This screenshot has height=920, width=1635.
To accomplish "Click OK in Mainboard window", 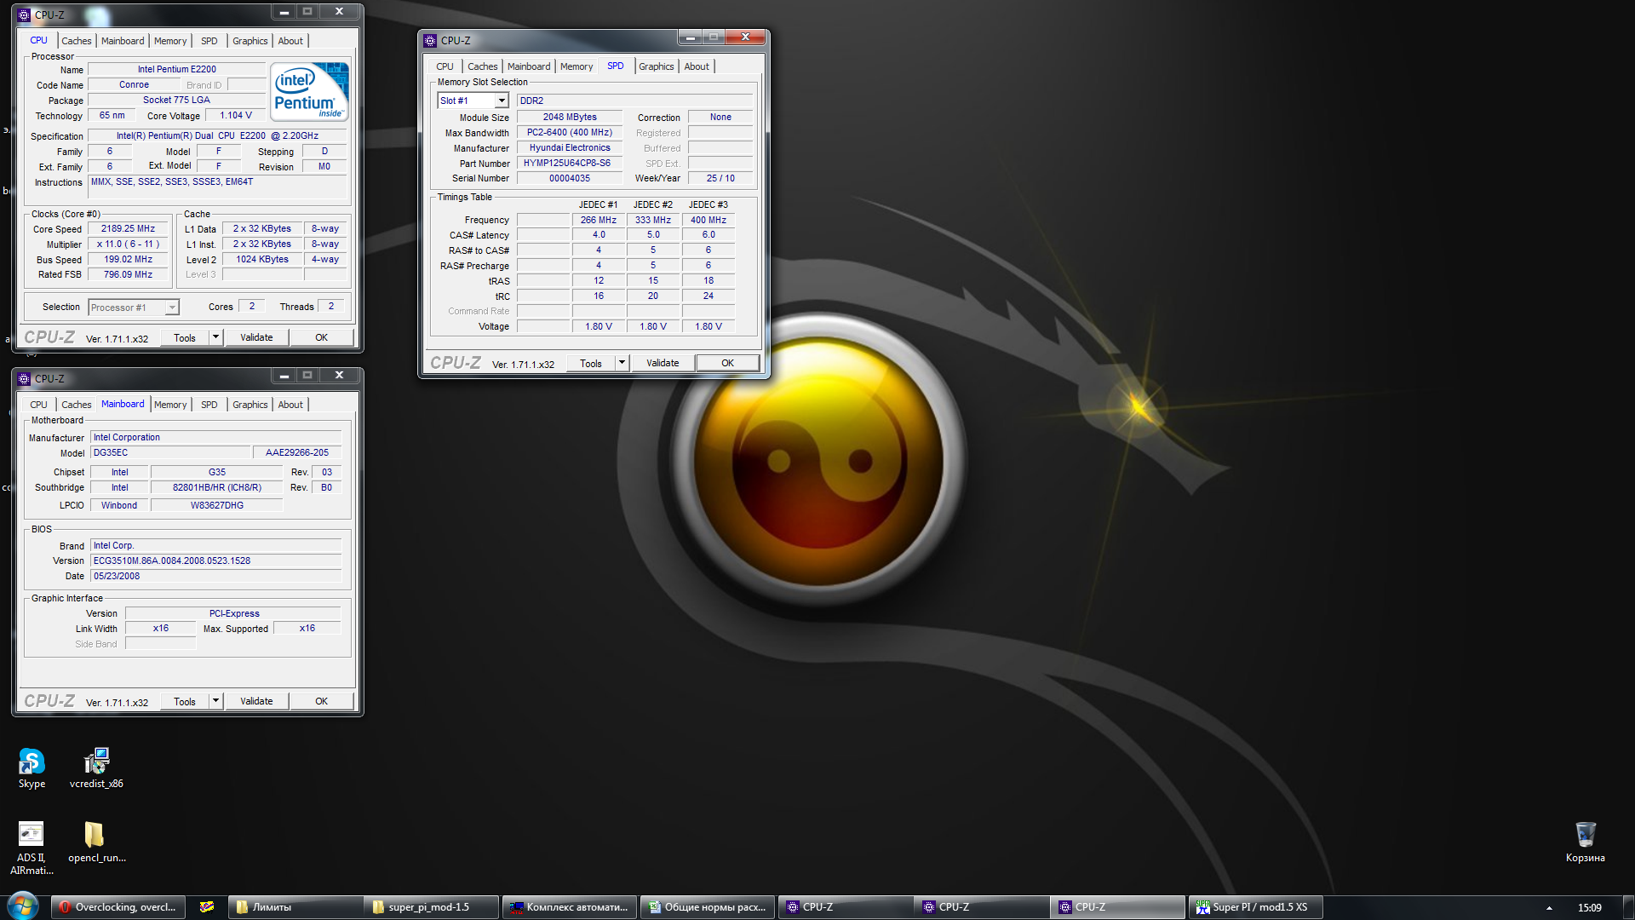I will (321, 701).
